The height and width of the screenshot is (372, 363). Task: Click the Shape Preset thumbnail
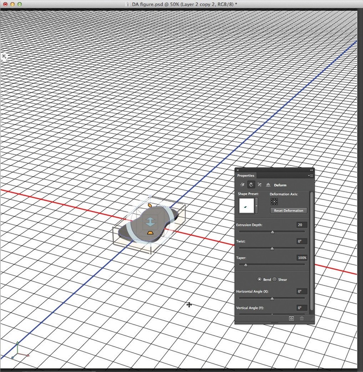click(246, 206)
